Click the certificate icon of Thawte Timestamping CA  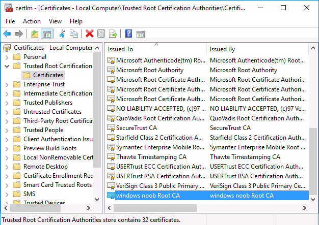111,157
